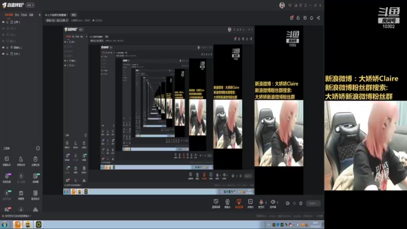Open the black circle app icon on taskbar

click(x=39, y=224)
